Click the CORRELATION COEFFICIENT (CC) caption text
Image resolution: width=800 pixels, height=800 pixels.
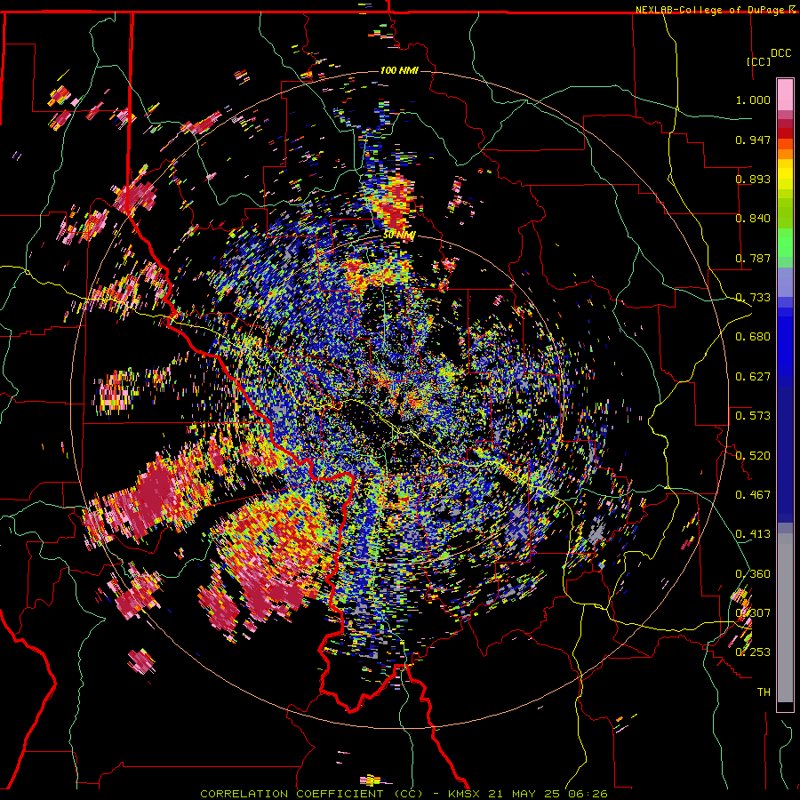(x=312, y=794)
